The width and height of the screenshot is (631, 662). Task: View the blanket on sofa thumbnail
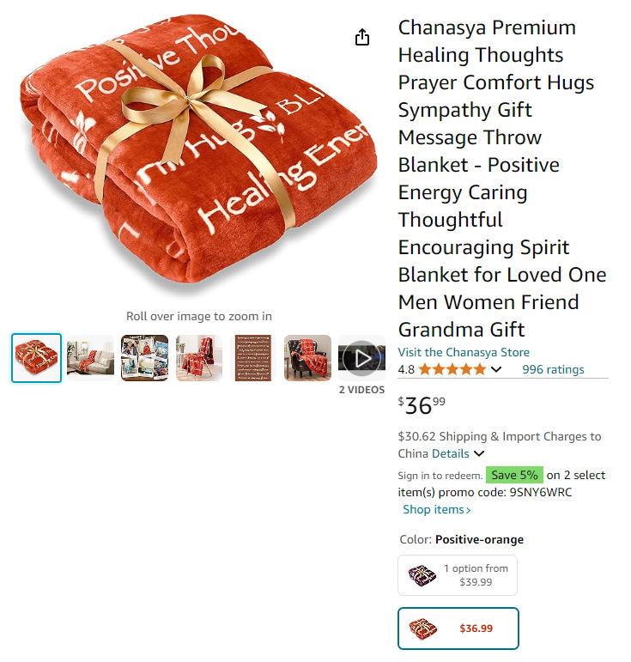(x=90, y=358)
